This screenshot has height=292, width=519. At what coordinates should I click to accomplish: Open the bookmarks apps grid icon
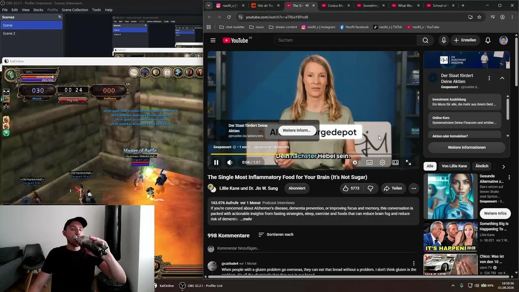[209, 27]
